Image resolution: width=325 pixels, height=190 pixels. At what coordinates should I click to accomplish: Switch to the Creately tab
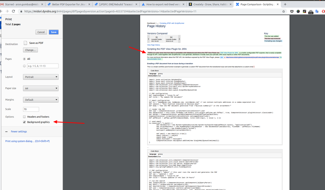click(210, 4)
